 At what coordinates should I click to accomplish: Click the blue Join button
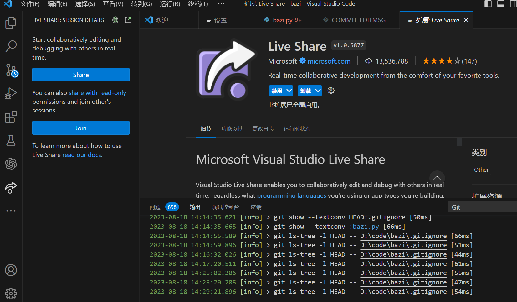[81, 128]
